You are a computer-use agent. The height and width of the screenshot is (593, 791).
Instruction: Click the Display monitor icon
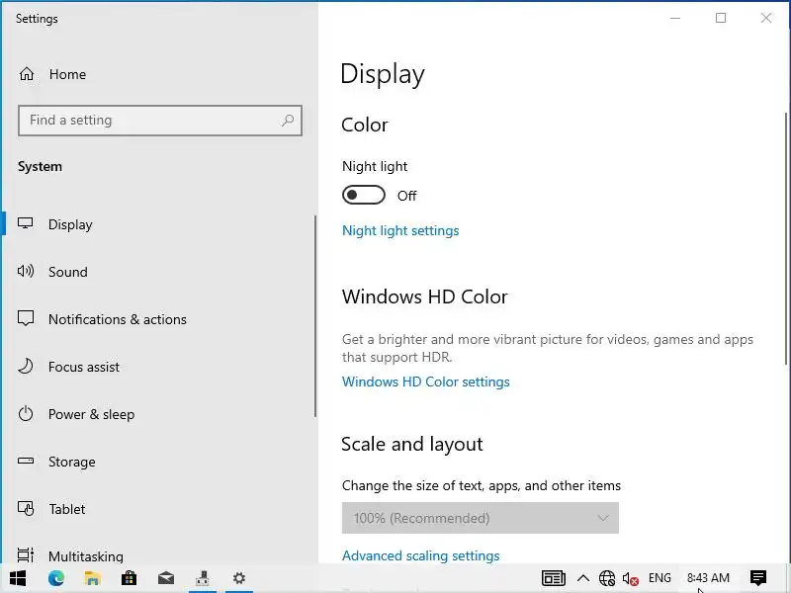[x=26, y=223]
